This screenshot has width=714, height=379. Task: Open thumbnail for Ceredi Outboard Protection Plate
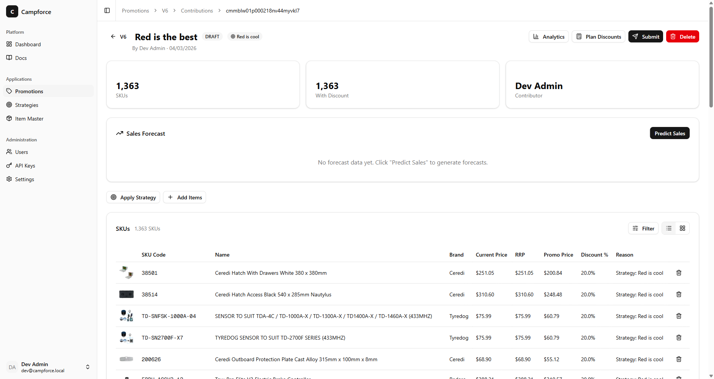click(126, 359)
